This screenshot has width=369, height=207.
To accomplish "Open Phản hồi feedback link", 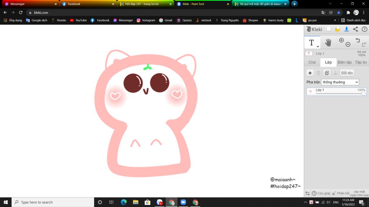I will pos(341,193).
